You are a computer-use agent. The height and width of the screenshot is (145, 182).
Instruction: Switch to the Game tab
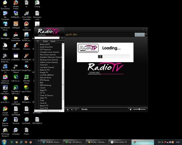pyautogui.click(x=53, y=41)
